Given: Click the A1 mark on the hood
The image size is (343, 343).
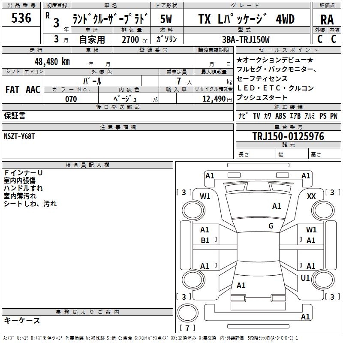Looking at the screenshot, I should coord(277,206).
